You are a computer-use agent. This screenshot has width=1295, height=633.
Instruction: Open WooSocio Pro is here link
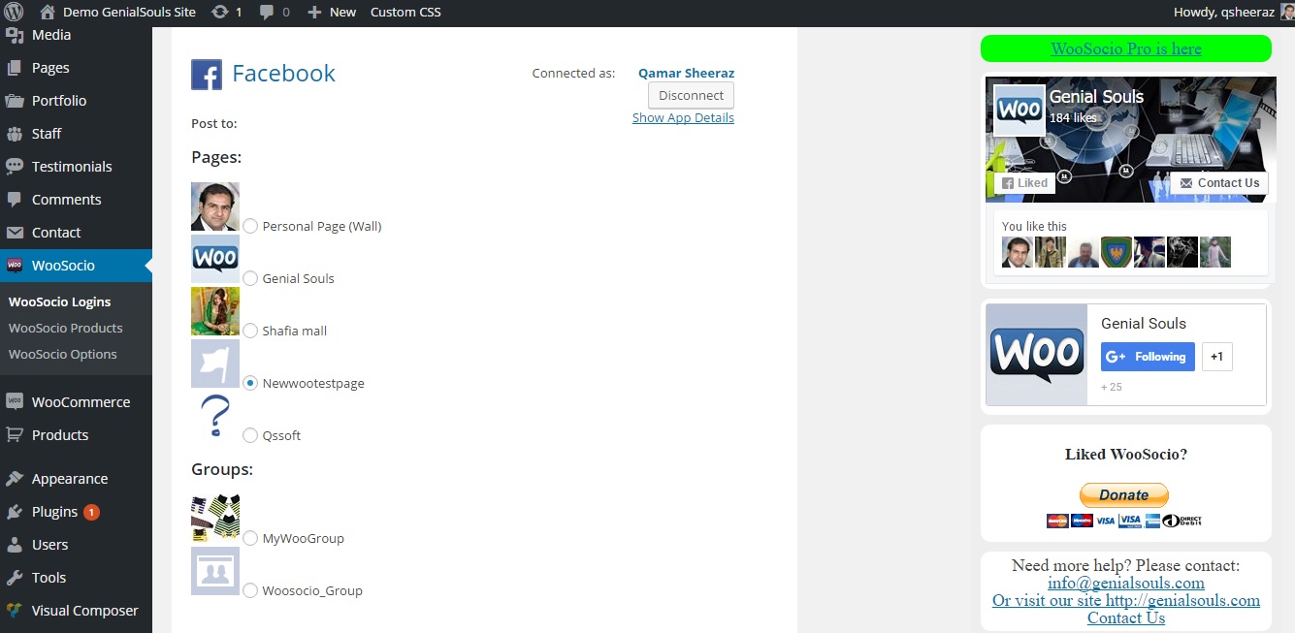click(x=1126, y=48)
